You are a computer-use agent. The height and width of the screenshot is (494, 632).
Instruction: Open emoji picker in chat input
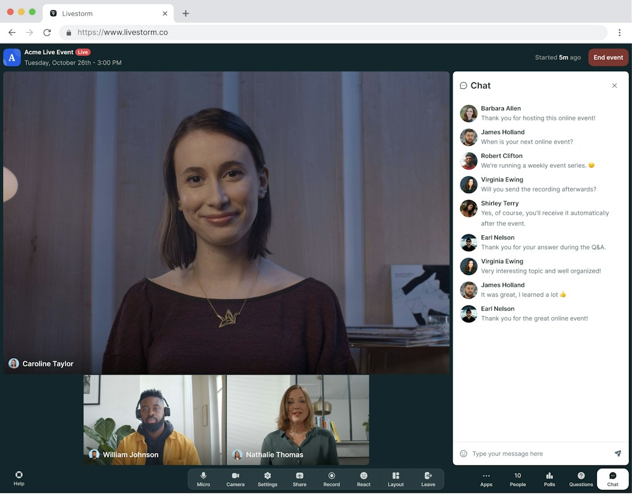click(x=463, y=454)
